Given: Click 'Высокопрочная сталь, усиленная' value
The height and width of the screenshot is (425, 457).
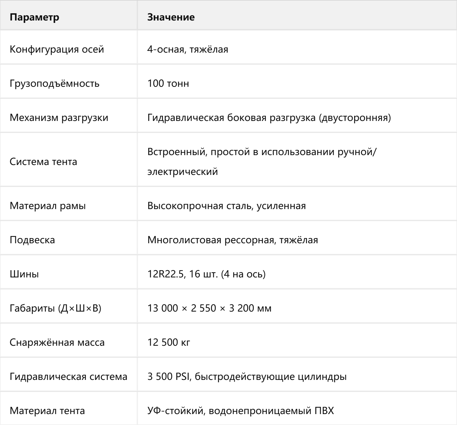Looking at the screenshot, I should coord(226,206).
